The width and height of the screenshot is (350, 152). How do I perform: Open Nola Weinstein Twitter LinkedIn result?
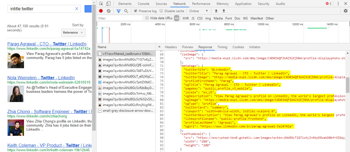41,78
